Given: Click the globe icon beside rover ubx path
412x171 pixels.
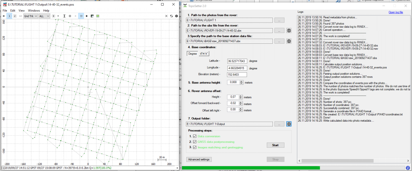Looking at the screenshot, I should coord(289,31).
